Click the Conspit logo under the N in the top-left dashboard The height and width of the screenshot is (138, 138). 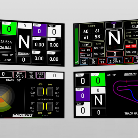click(24, 53)
